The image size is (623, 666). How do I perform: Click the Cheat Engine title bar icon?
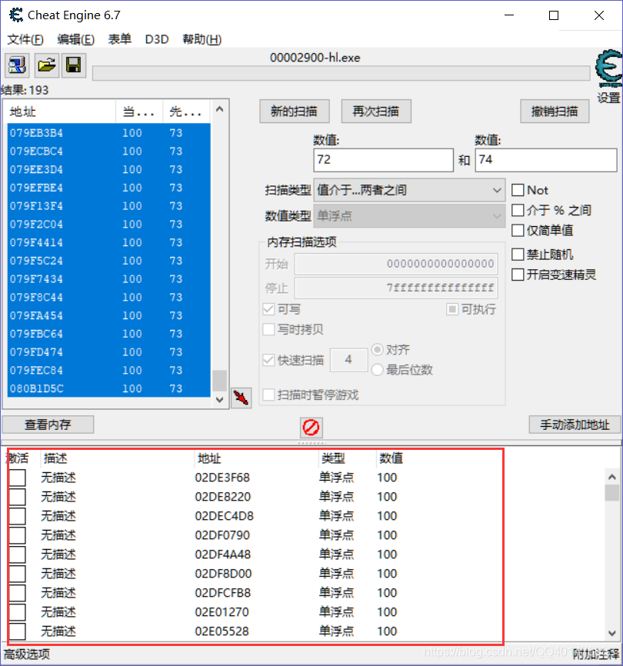pos(16,15)
